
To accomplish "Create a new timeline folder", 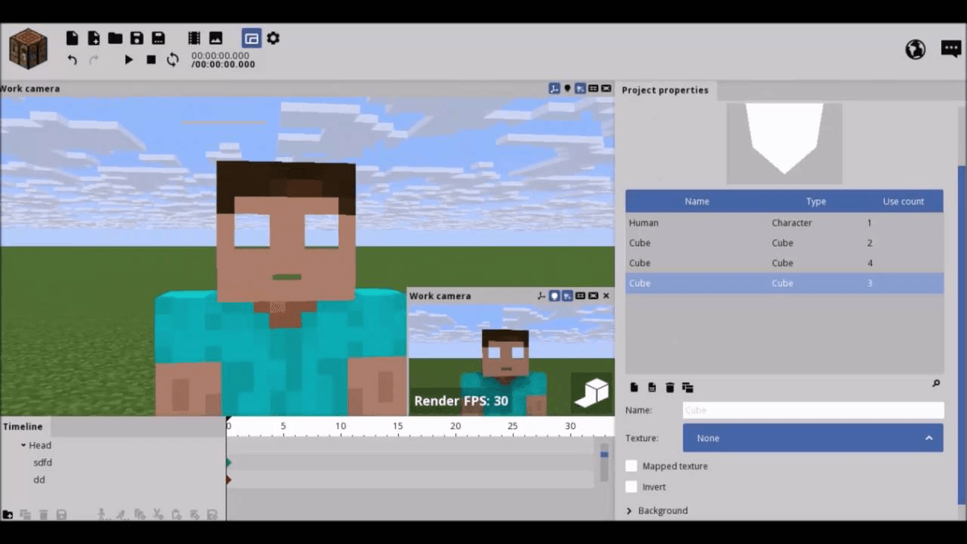I will [x=8, y=513].
